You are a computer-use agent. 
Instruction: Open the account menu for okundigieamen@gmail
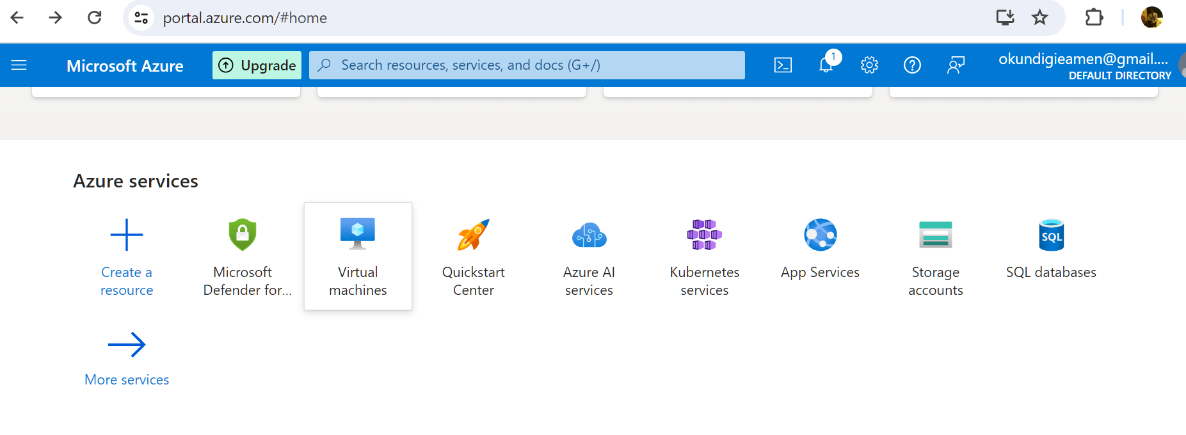1084,65
